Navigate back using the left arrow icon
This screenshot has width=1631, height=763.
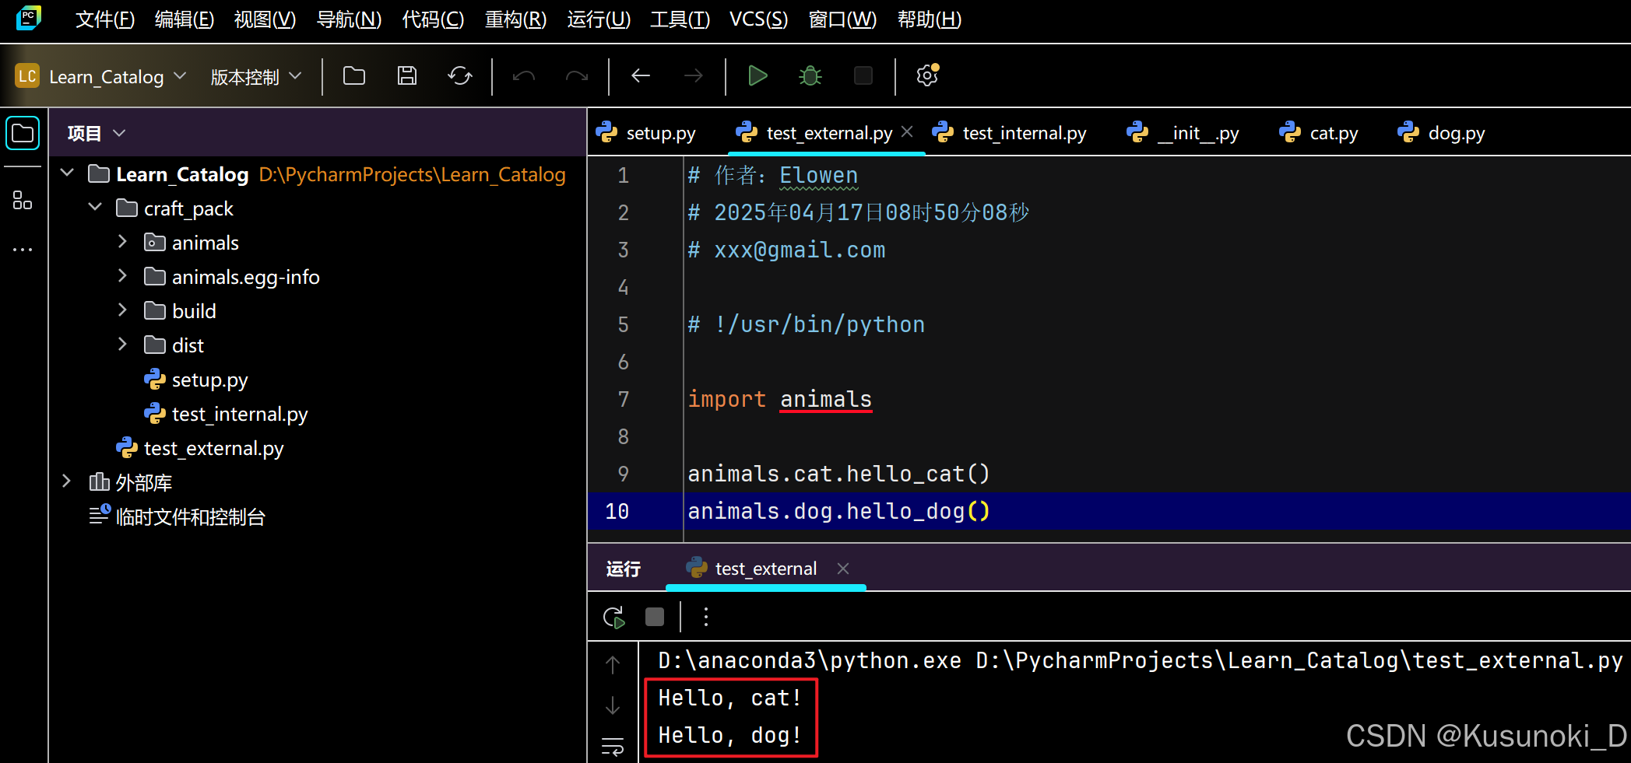640,75
